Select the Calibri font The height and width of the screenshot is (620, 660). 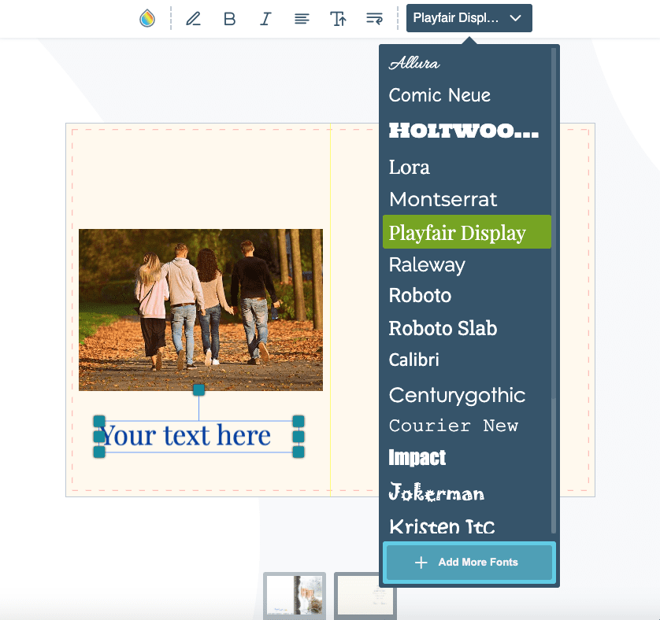coord(413,360)
